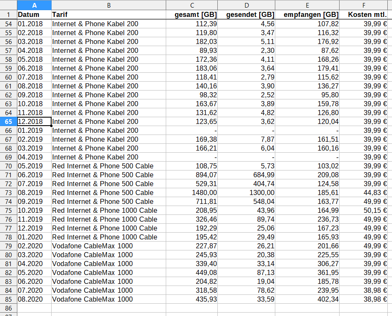Click the 'empfangen [GB]' header cell
This screenshot has width=392, height=316.
[x=307, y=15]
